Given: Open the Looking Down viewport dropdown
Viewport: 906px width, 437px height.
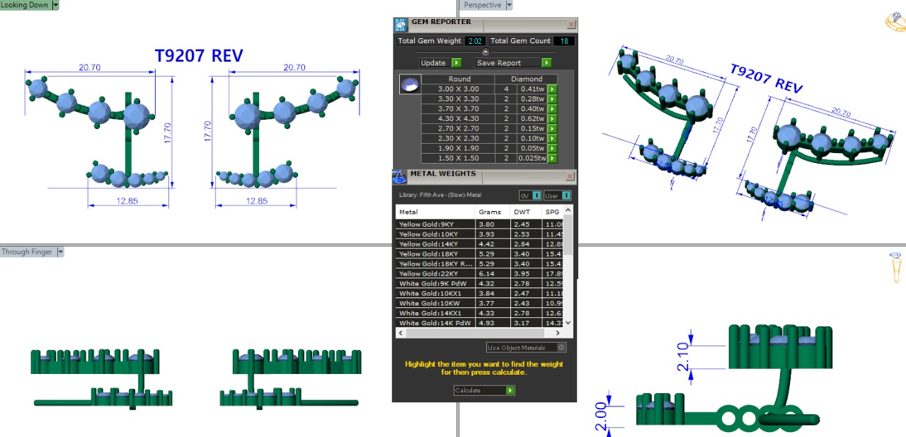Looking at the screenshot, I should click(x=55, y=5).
